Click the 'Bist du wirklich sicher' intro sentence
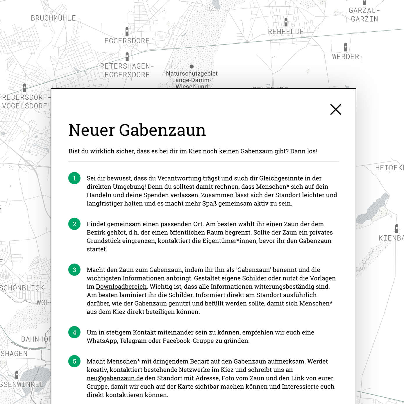 click(193, 151)
